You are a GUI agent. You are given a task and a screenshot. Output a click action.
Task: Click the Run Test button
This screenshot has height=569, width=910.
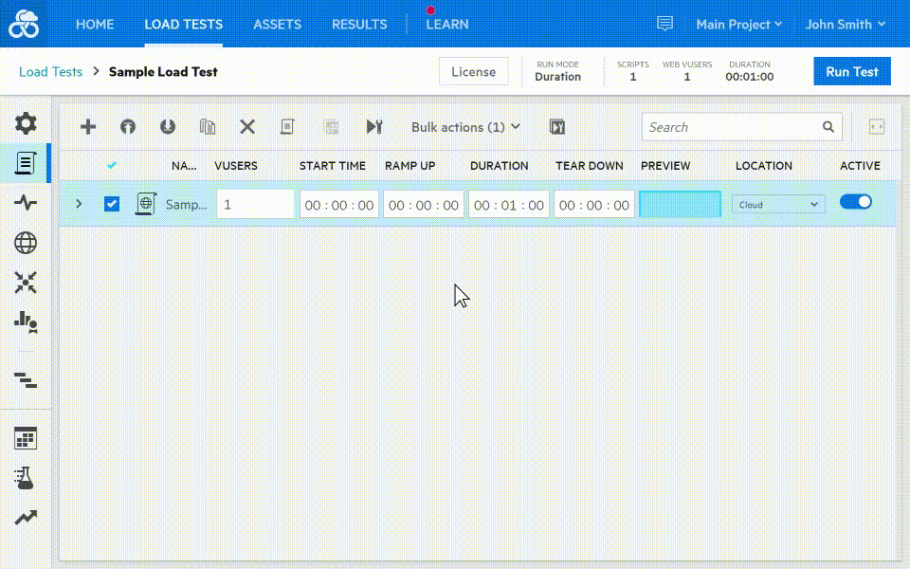(851, 71)
